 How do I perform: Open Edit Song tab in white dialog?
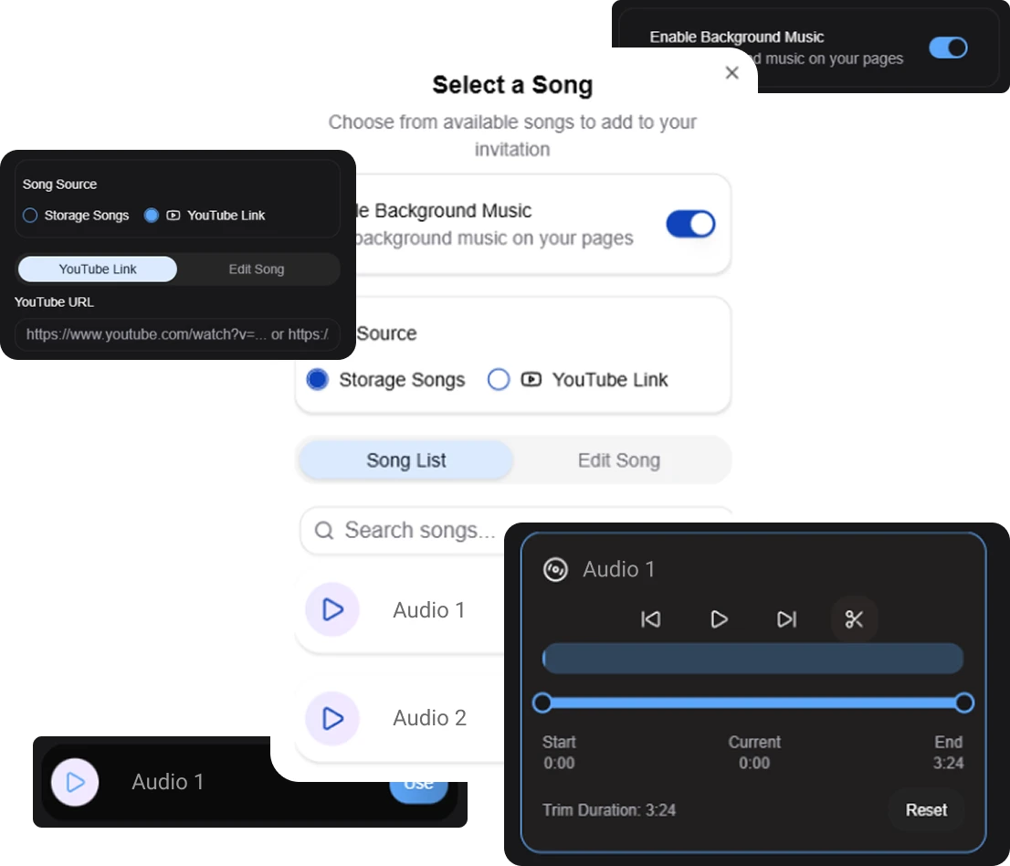point(618,460)
